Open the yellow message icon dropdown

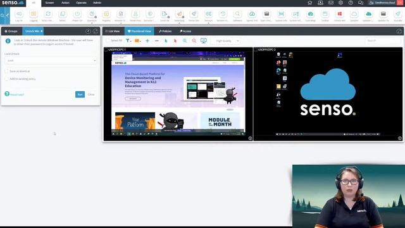point(138,41)
